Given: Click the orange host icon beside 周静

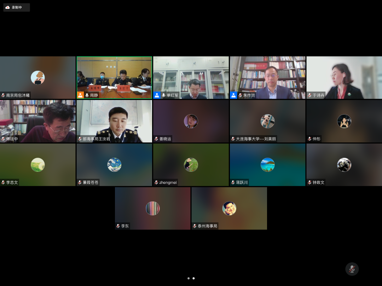Looking at the screenshot, I should [x=80, y=95].
